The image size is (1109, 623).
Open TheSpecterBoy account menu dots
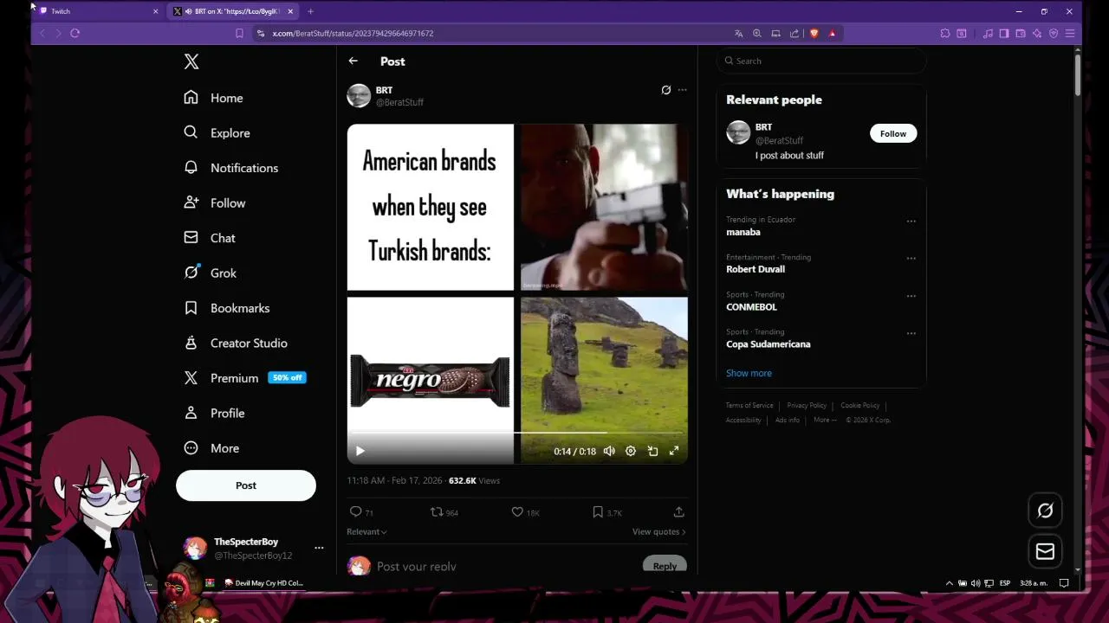point(319,548)
